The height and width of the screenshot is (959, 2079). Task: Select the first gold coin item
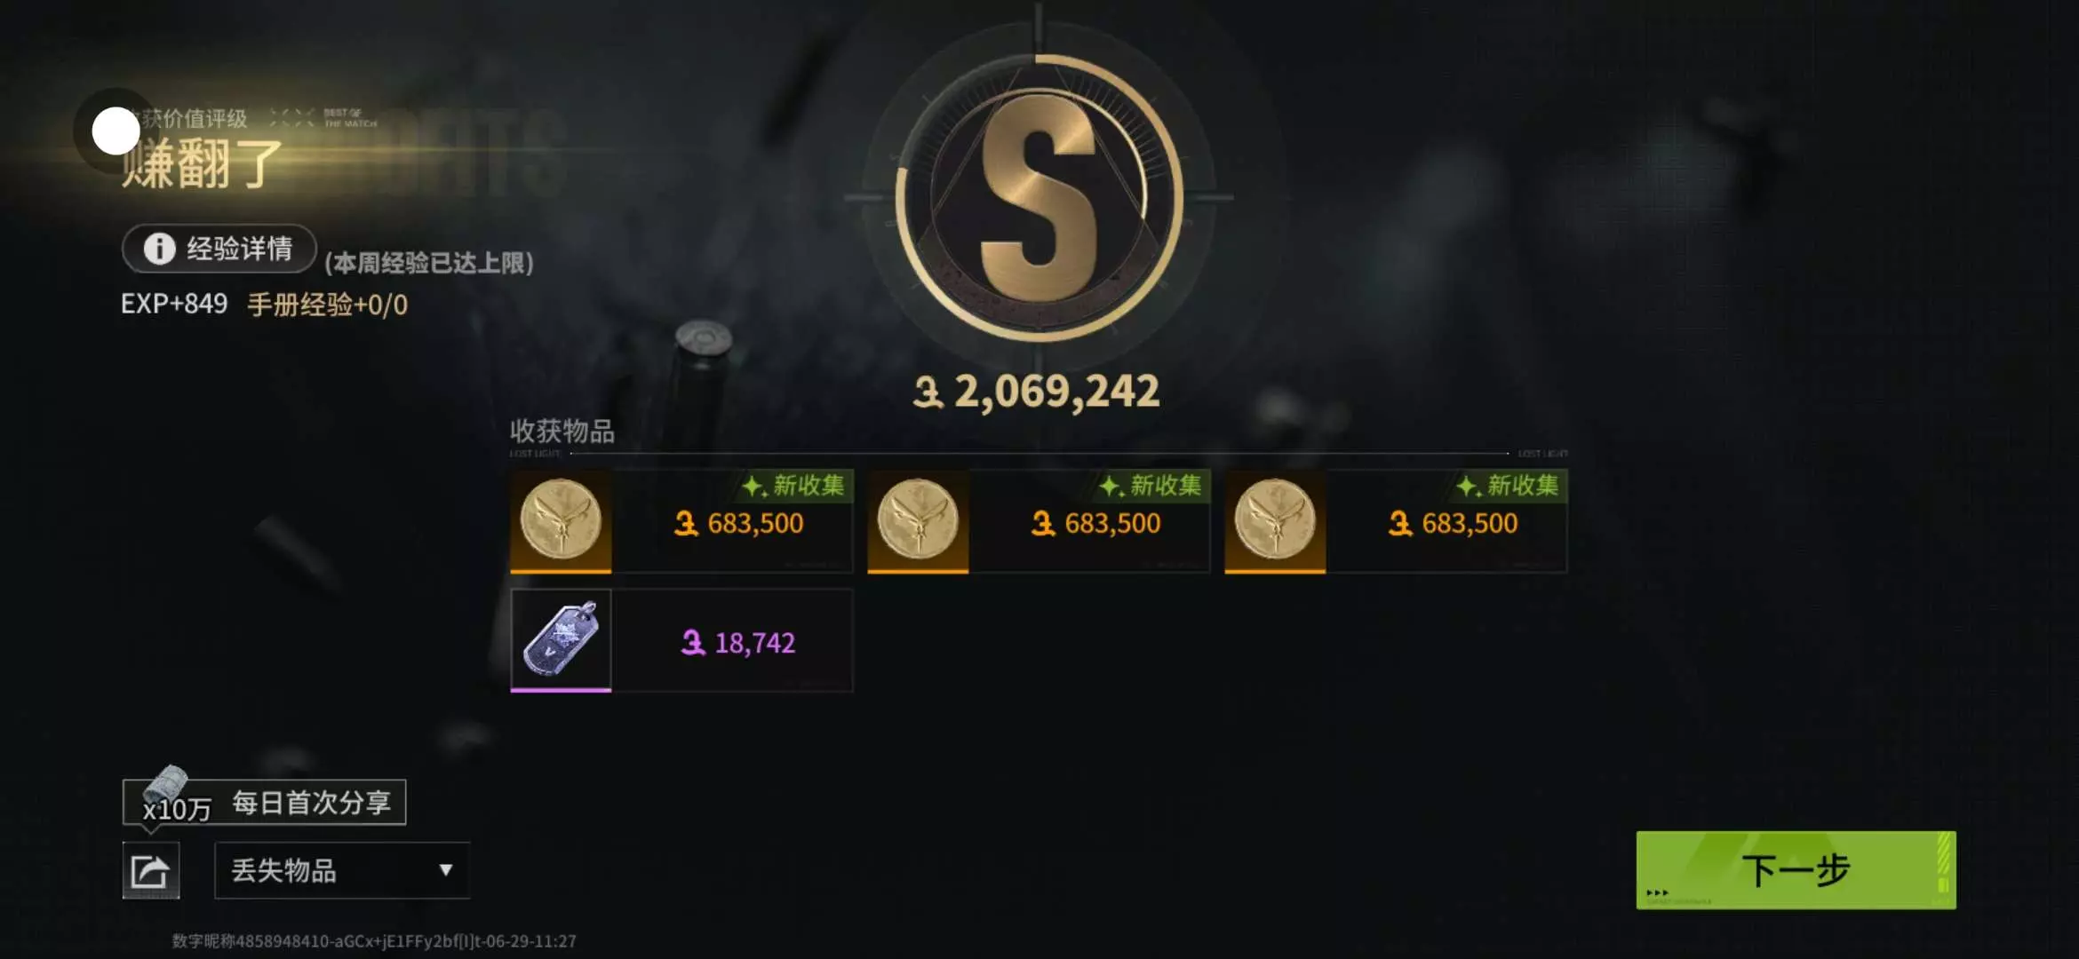pyautogui.click(x=561, y=520)
